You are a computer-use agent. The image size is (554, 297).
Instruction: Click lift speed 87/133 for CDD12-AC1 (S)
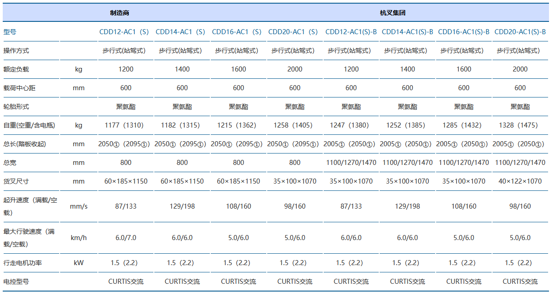pyautogui.click(x=126, y=206)
